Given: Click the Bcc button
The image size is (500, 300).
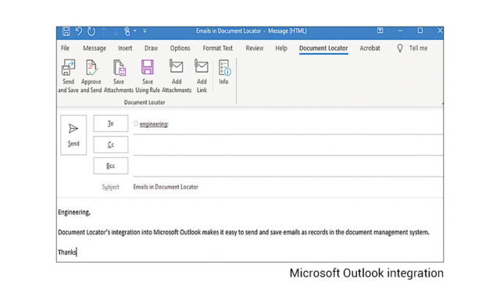Looking at the screenshot, I should point(111,166).
